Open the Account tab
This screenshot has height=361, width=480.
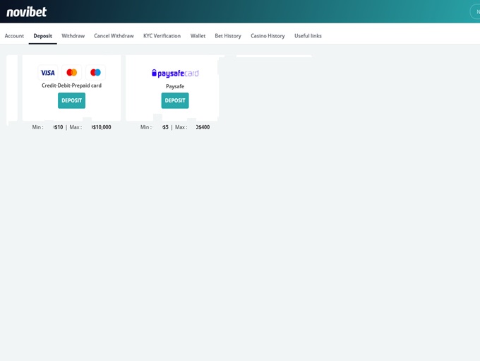[x=14, y=36]
